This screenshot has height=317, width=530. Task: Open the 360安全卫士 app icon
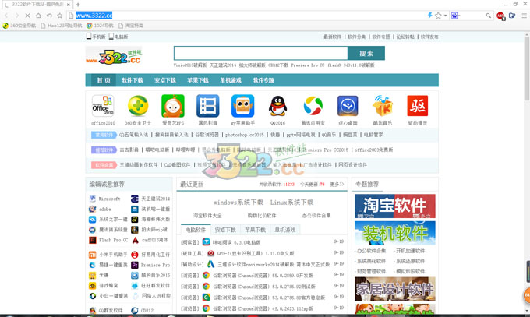pyautogui.click(x=138, y=106)
